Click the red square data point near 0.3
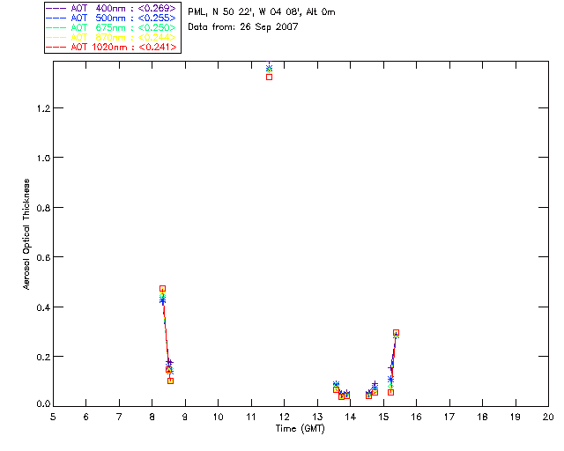The width and height of the screenshot is (564, 451). pyautogui.click(x=396, y=333)
